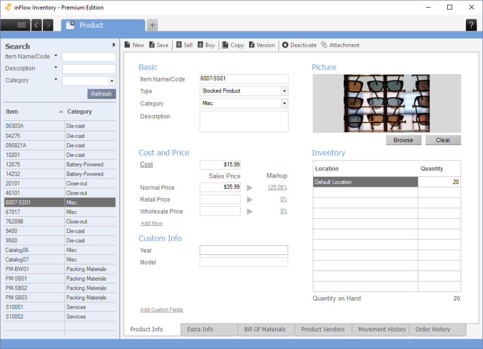Viewport: 483px width, 349px height.
Task: Expand the product Category dropdown
Action: pyautogui.click(x=284, y=103)
